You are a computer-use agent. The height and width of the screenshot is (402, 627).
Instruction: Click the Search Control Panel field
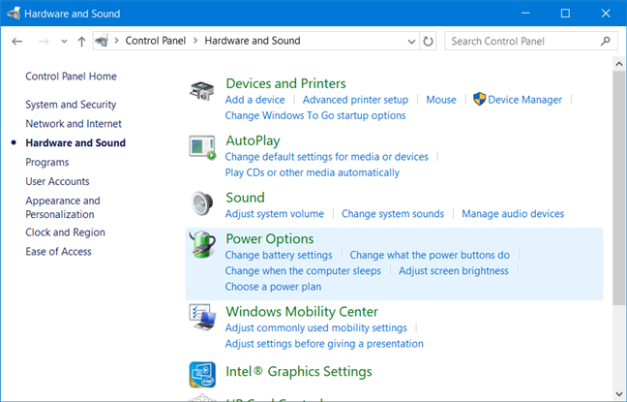coord(531,42)
